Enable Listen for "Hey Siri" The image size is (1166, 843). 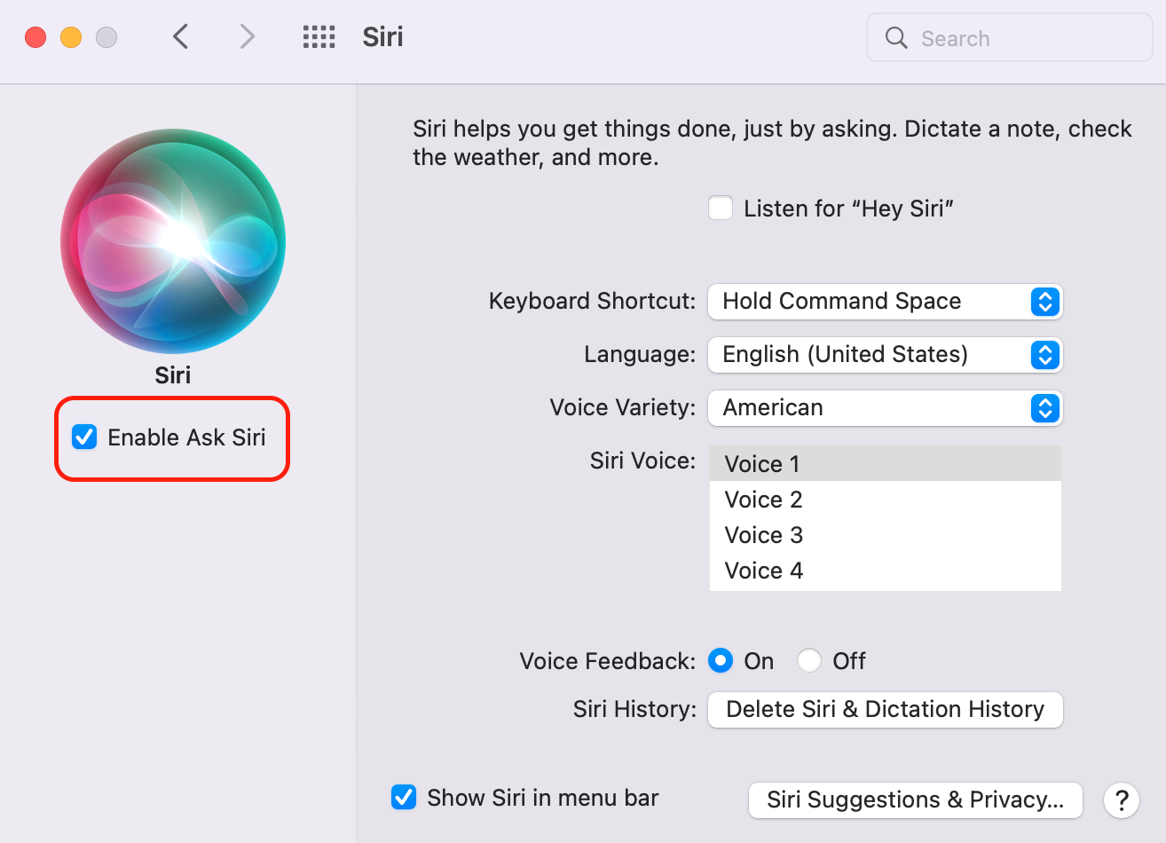[720, 208]
